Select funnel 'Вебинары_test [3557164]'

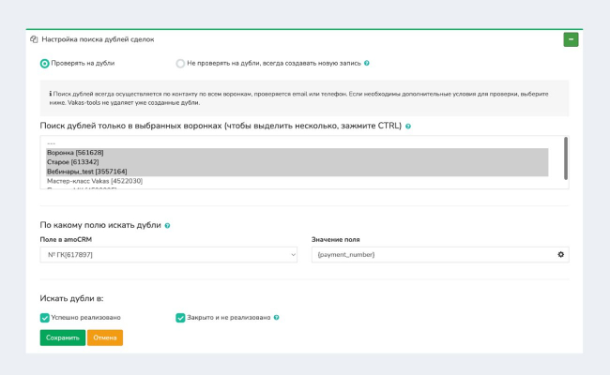[297, 172]
